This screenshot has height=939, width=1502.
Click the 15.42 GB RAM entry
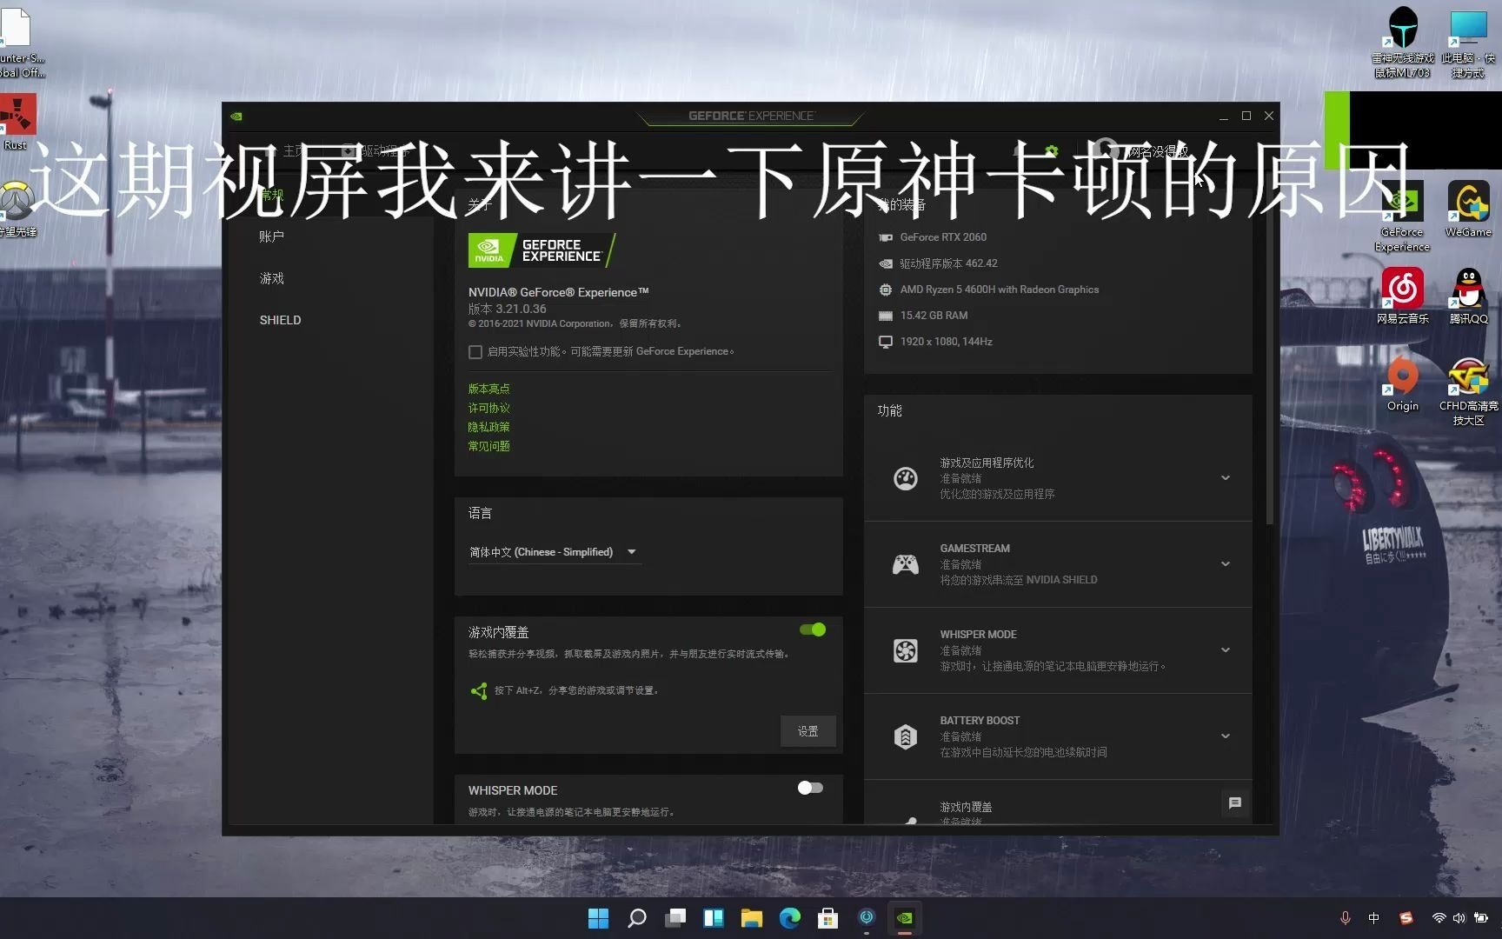point(934,316)
